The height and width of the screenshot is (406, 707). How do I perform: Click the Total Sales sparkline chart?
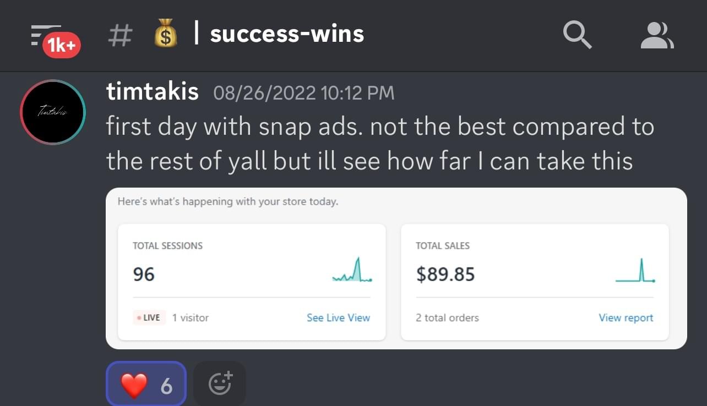[635, 271]
